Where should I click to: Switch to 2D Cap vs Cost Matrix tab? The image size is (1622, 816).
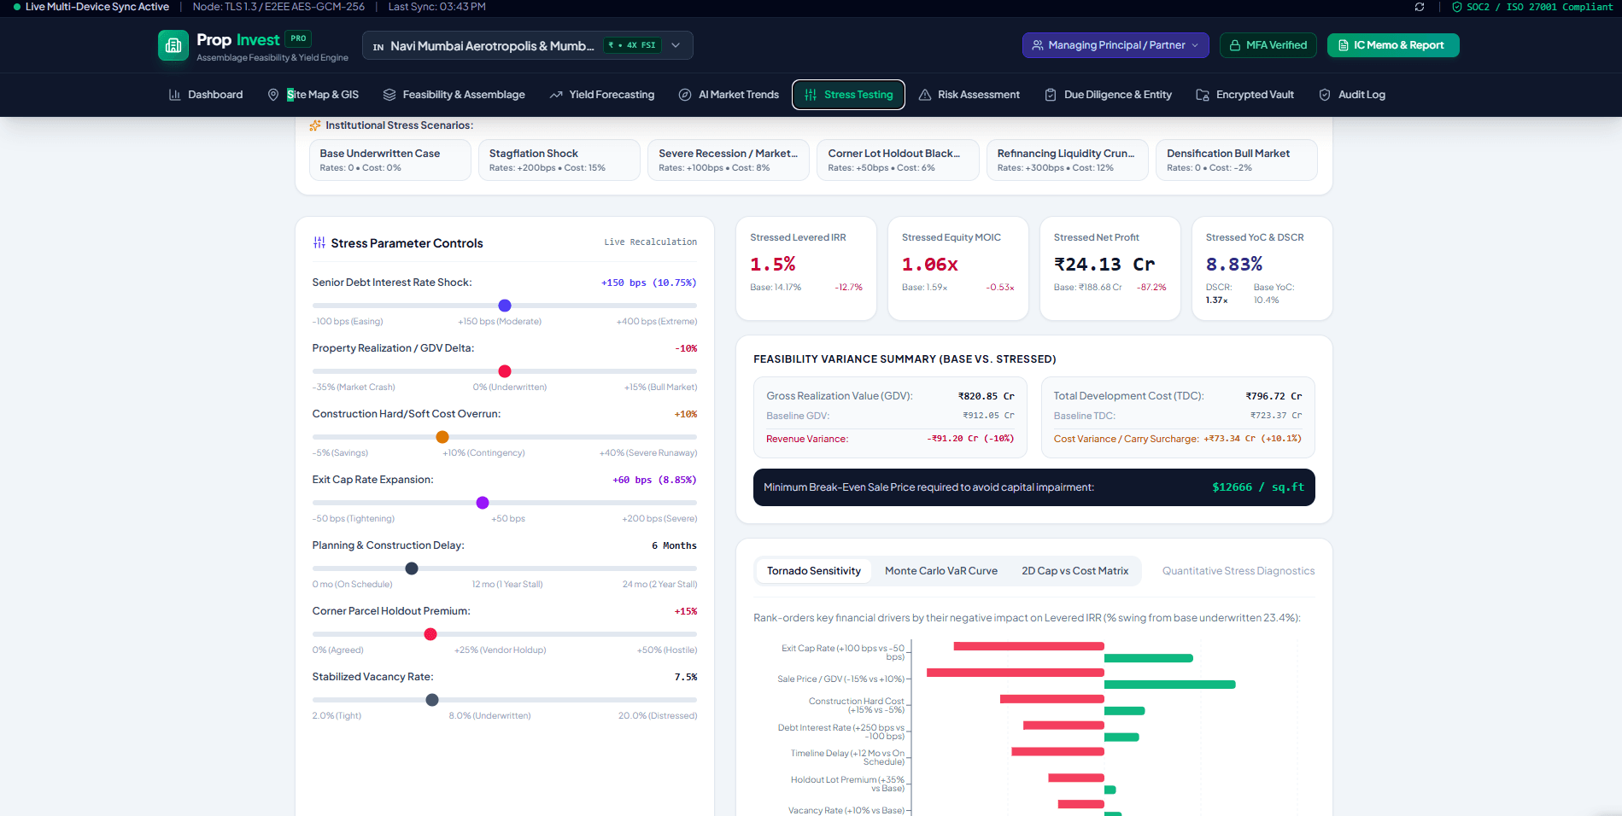(1075, 571)
